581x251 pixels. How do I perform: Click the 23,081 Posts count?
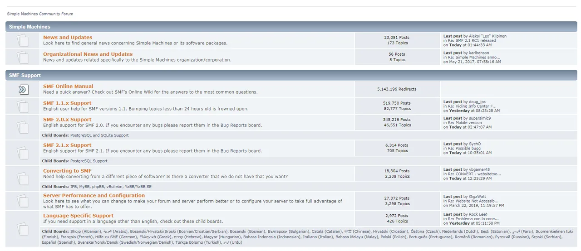click(x=397, y=38)
